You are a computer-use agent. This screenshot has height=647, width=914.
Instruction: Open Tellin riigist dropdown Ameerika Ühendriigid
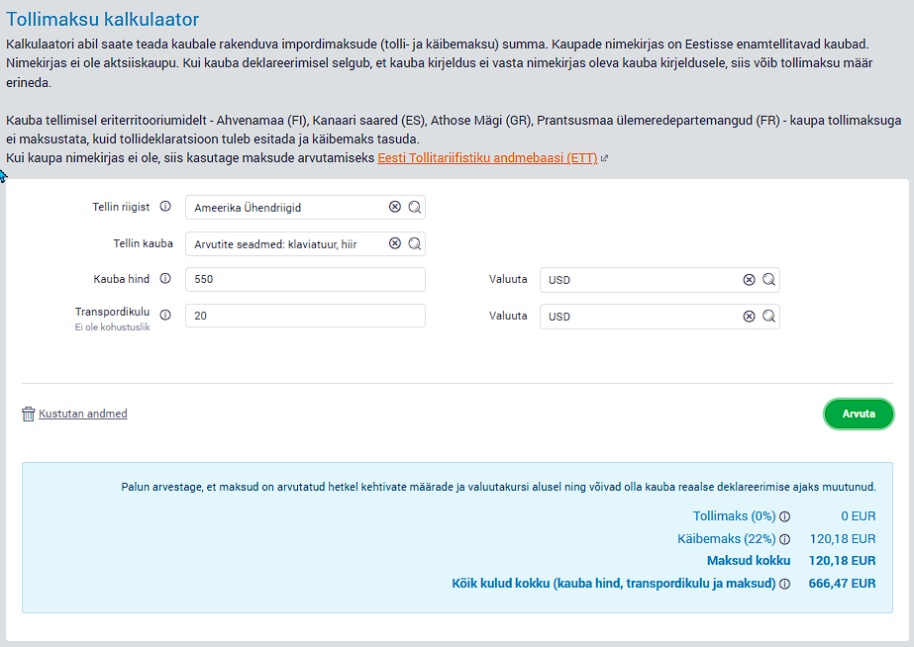point(305,208)
